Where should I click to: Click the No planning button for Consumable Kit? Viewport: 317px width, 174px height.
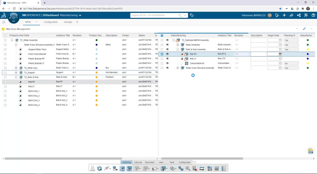[x=291, y=64]
